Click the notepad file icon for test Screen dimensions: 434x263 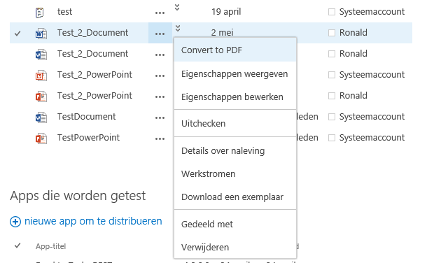point(40,13)
